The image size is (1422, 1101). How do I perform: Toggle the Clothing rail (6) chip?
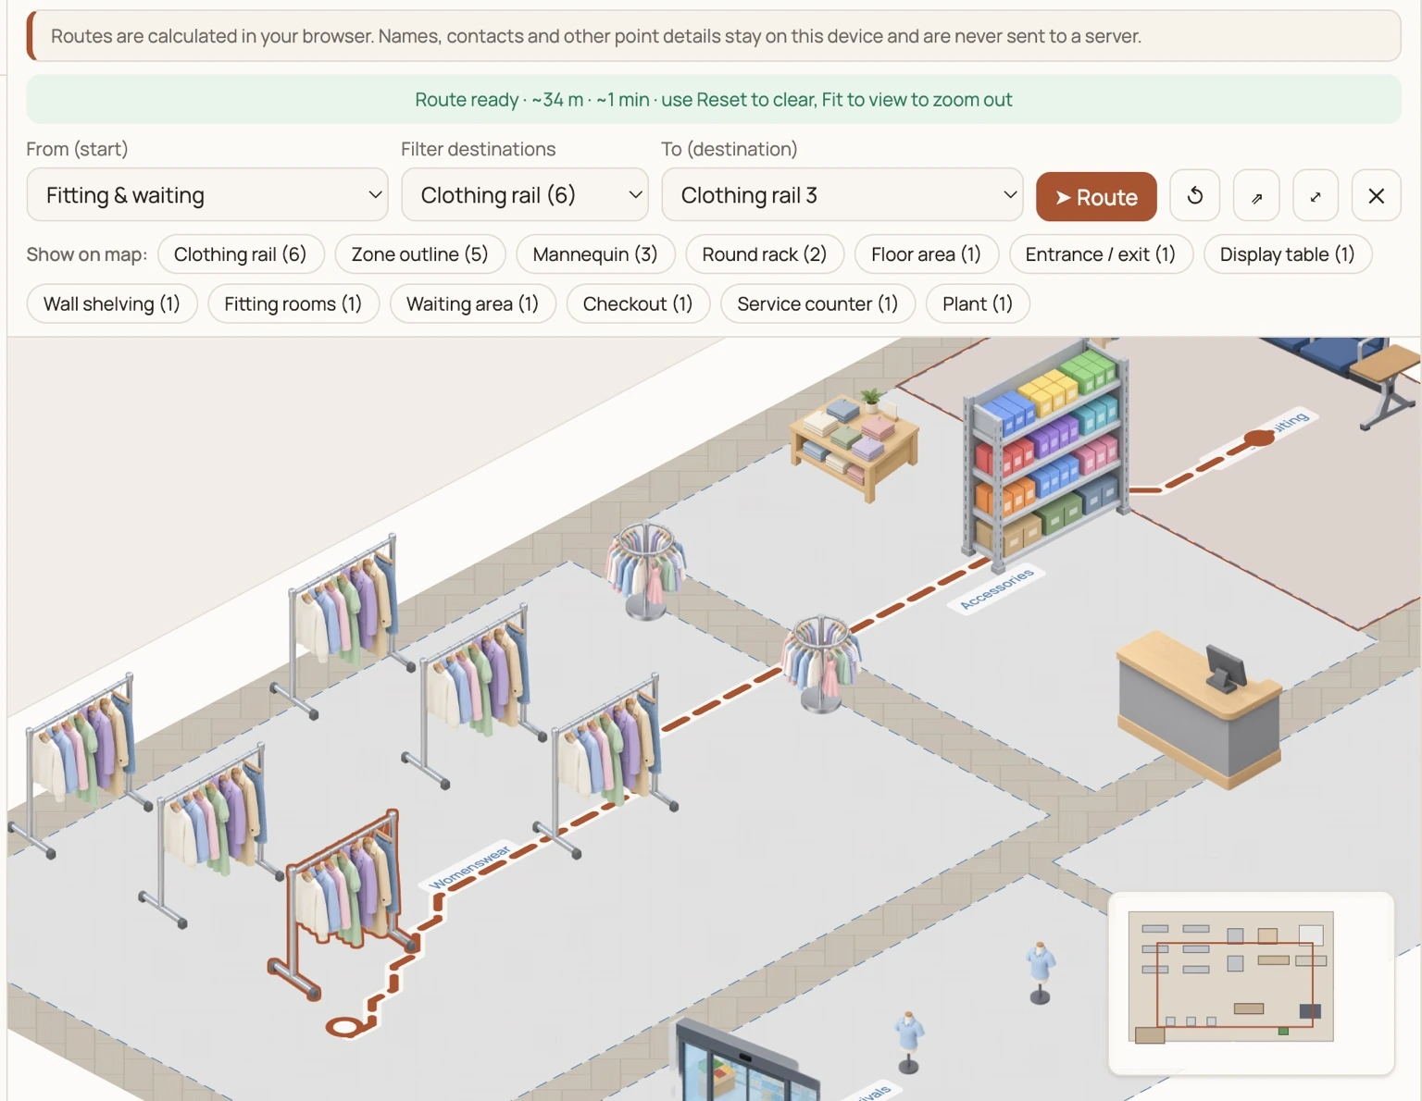coord(241,254)
